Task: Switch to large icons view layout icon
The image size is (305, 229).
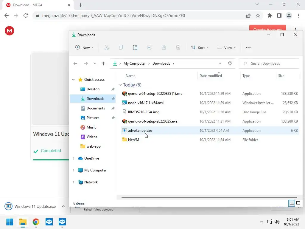Action: (x=298, y=203)
